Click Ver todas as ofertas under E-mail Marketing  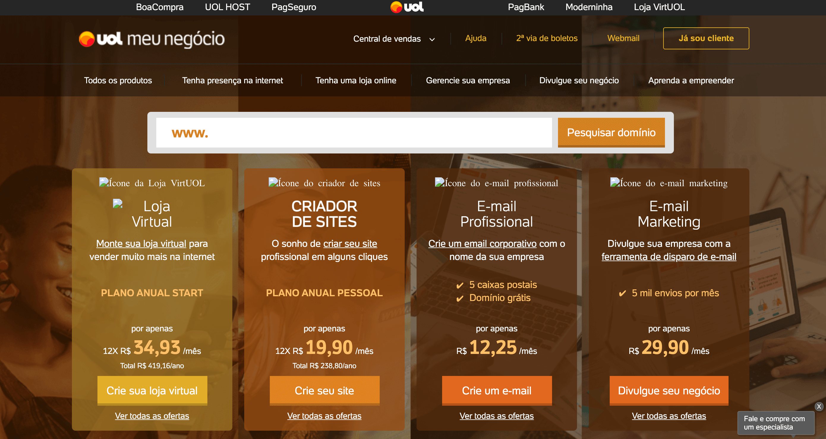pos(669,416)
